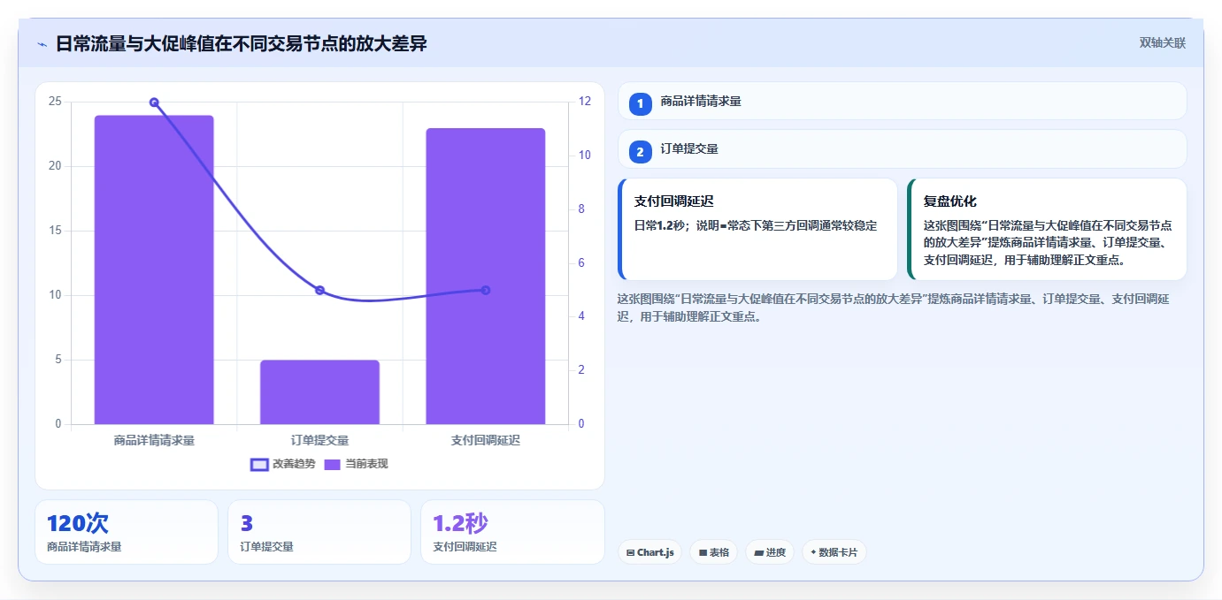Toggle the 改善趋势 legend entry

[282, 464]
